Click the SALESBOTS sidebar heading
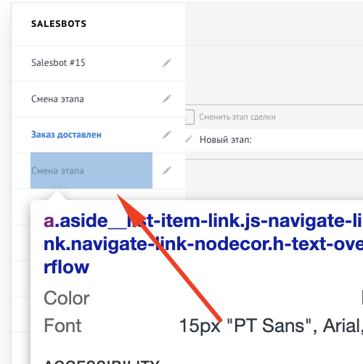 coord(59,24)
